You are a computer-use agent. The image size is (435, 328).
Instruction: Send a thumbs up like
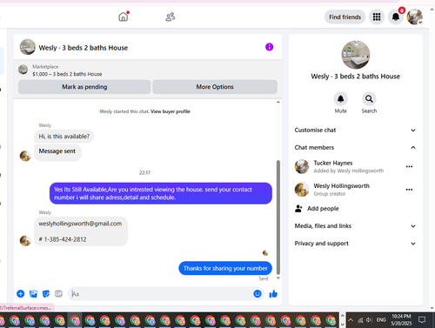[273, 294]
